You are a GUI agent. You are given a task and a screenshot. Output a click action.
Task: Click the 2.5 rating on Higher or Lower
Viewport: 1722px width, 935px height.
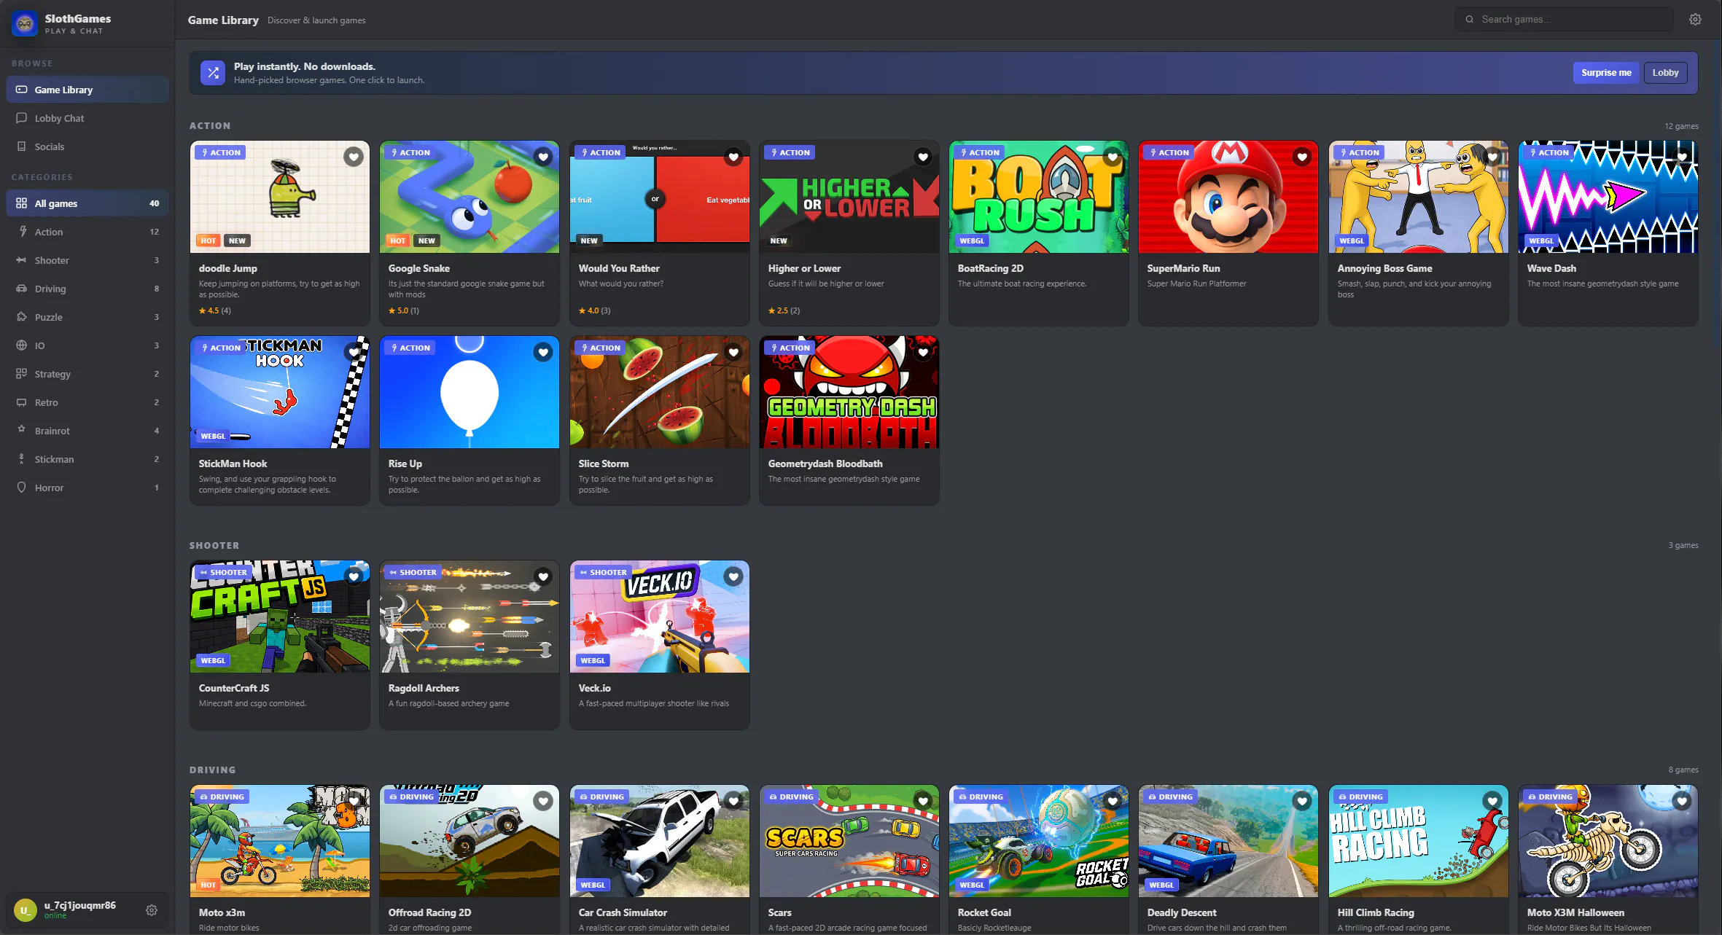coord(784,310)
